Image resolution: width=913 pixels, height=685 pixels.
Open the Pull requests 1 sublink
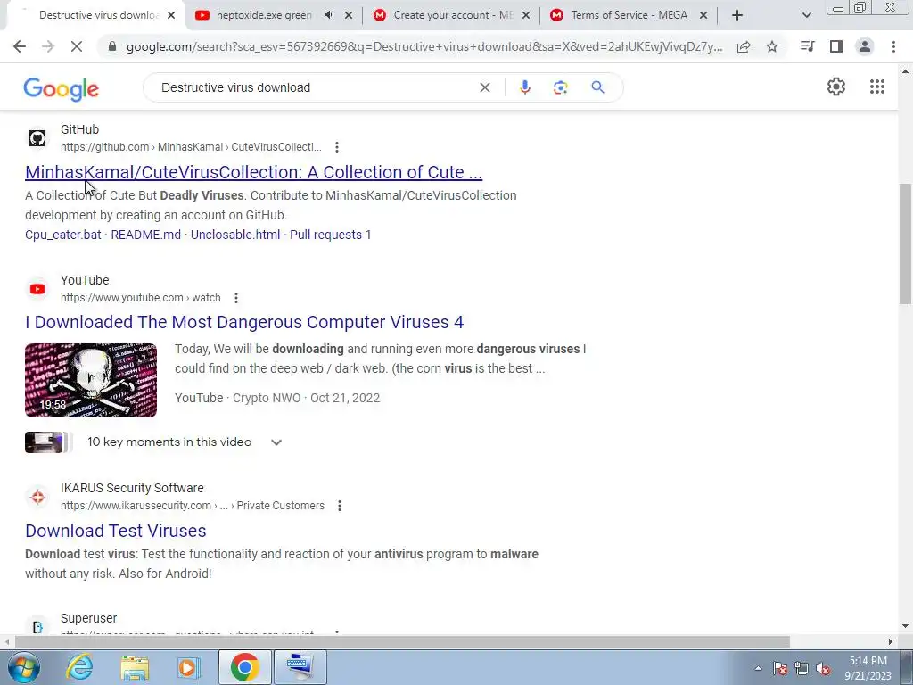click(x=330, y=235)
